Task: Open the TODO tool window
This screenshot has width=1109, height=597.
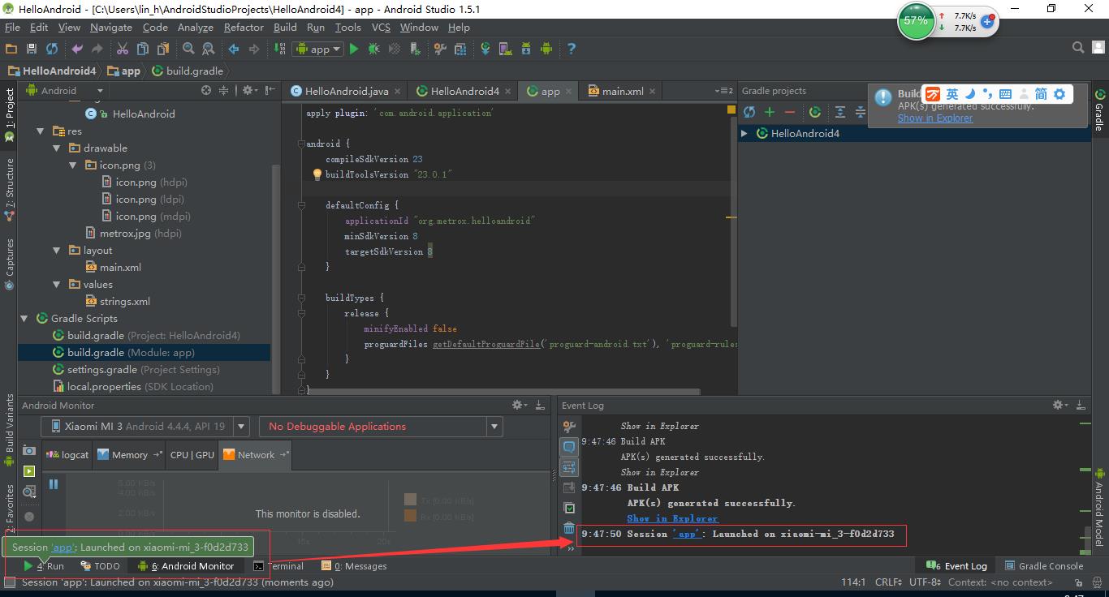Action: click(100, 566)
